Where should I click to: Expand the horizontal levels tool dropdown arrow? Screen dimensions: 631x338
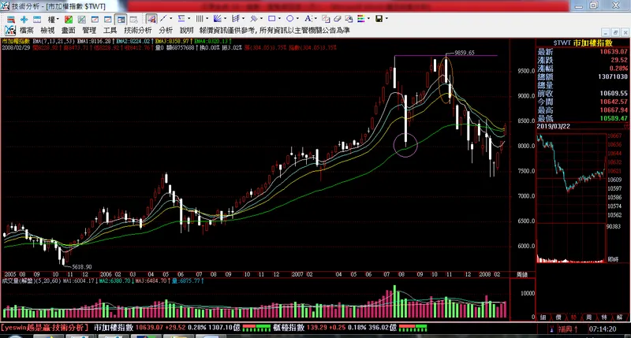point(189,18)
